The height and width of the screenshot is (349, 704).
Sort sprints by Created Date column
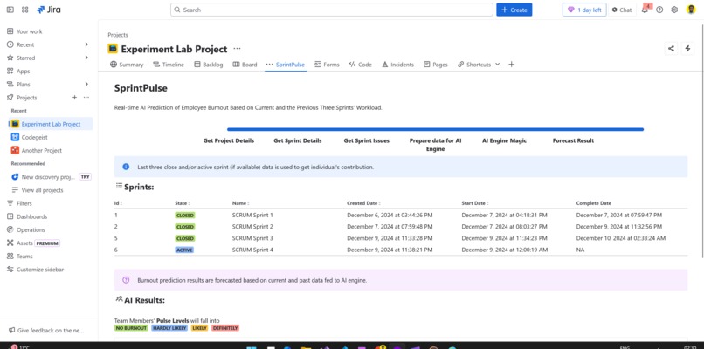click(x=363, y=203)
